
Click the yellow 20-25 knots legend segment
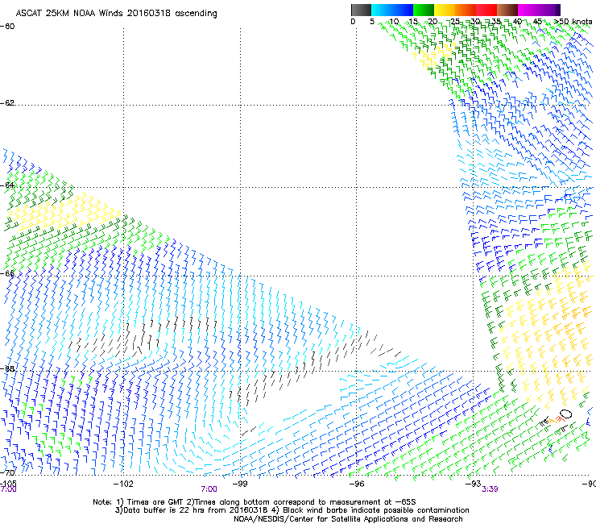(x=445, y=10)
